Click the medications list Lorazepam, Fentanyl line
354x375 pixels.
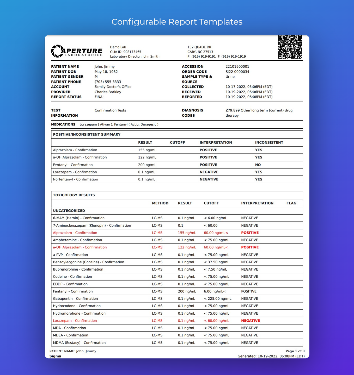click(119, 124)
